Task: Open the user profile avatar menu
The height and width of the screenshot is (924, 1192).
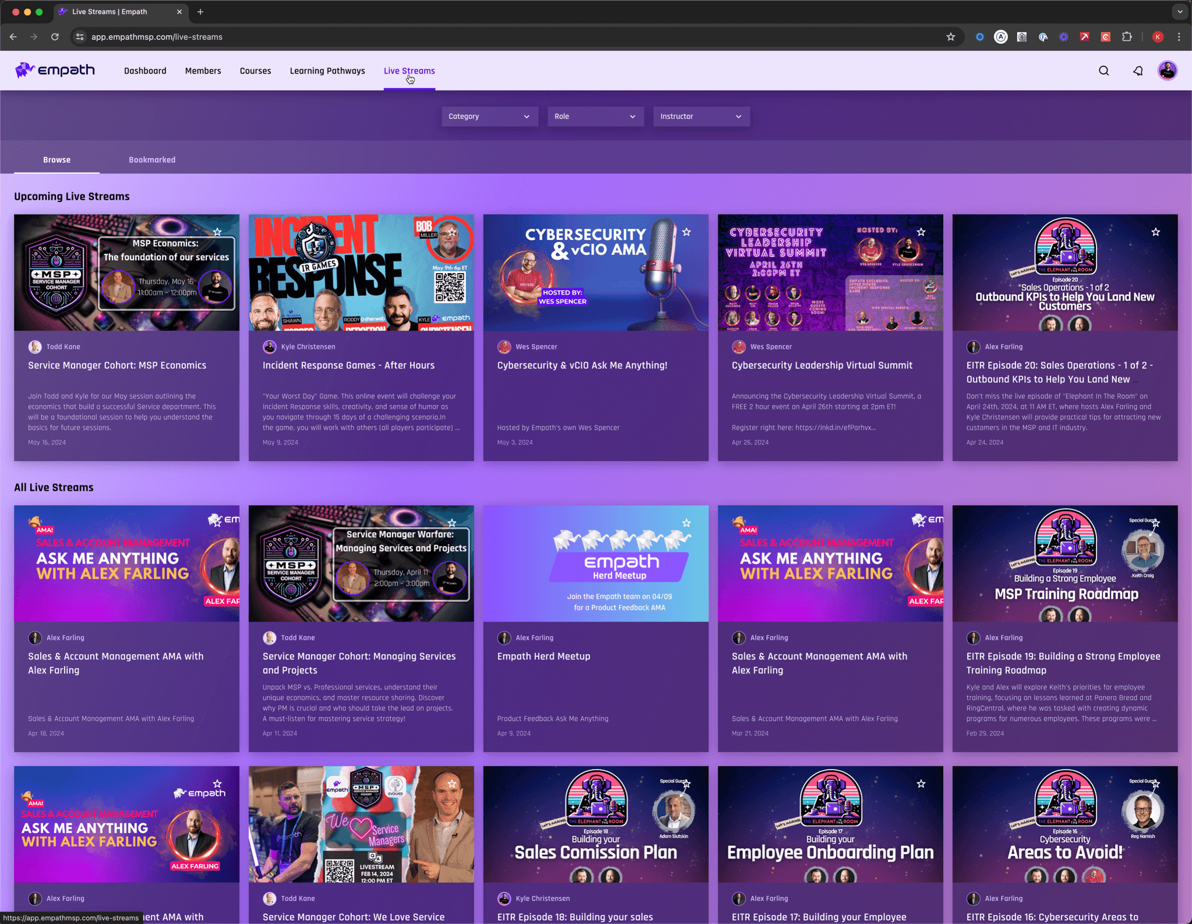Action: tap(1167, 70)
